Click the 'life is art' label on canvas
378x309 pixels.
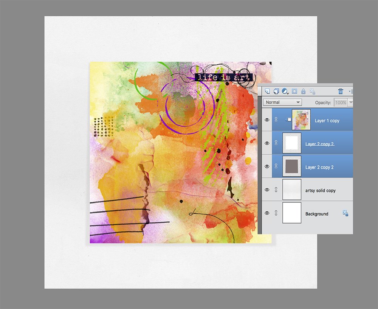pos(223,77)
